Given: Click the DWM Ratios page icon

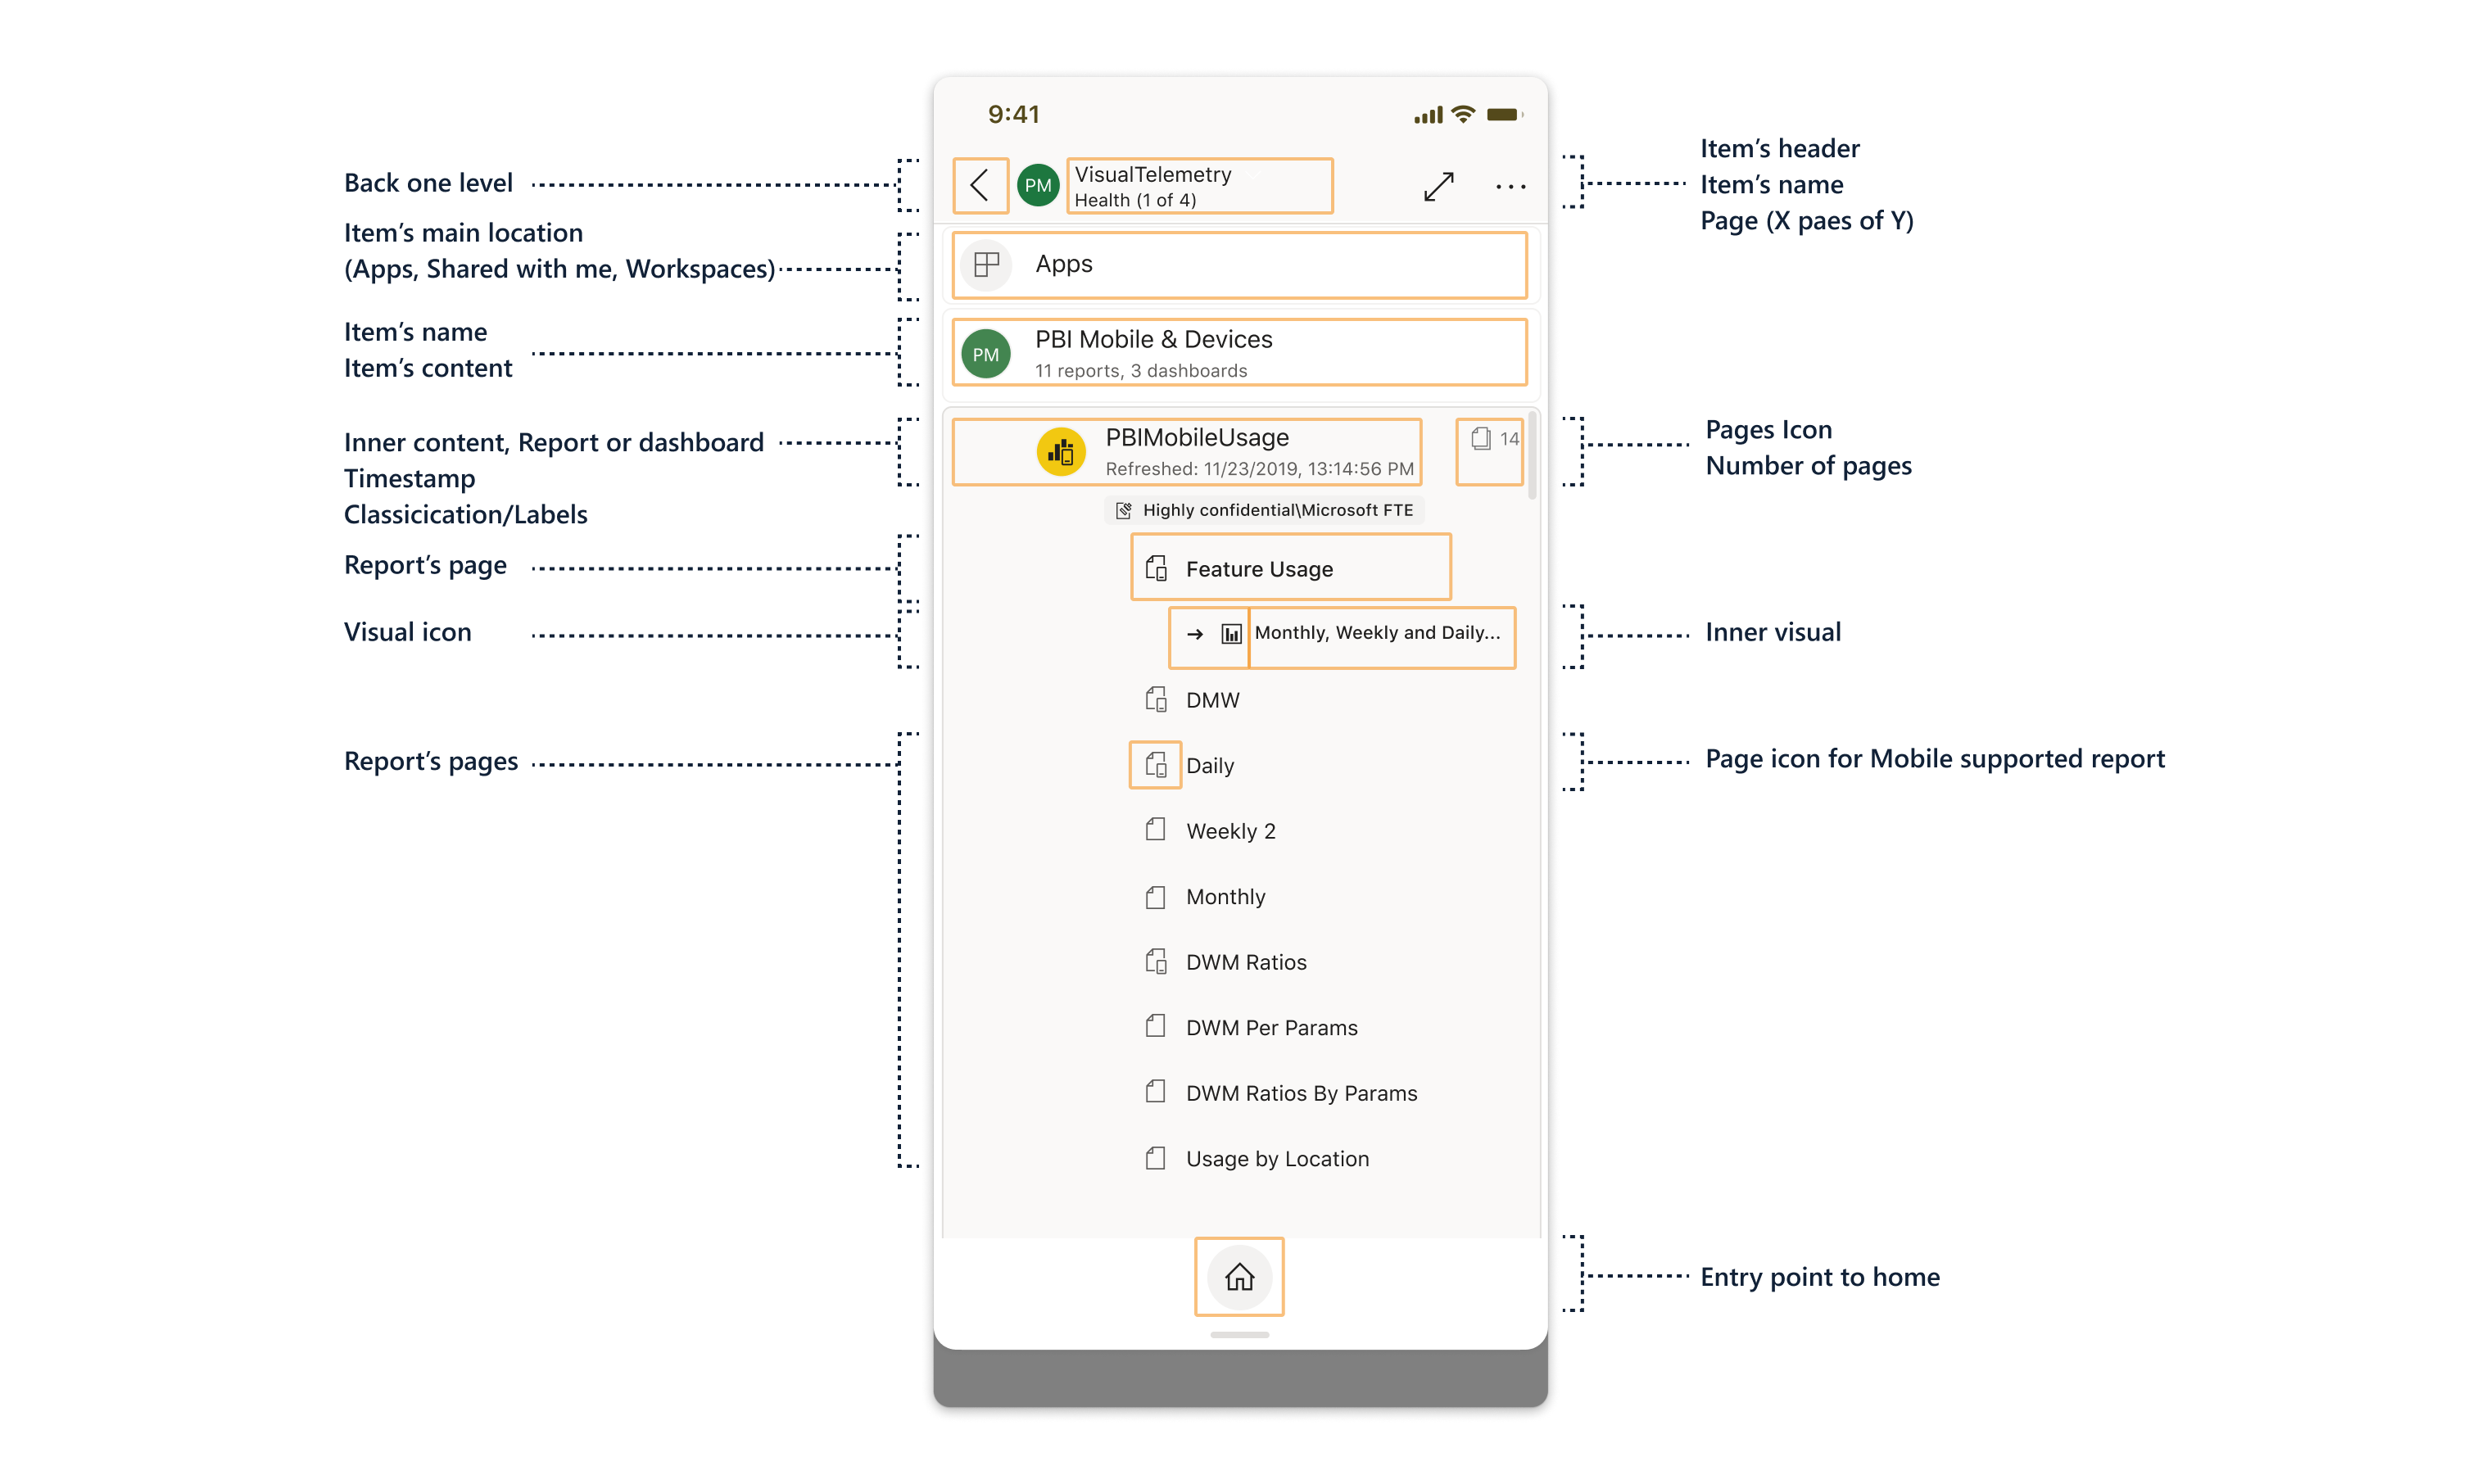Looking at the screenshot, I should pos(1156,962).
